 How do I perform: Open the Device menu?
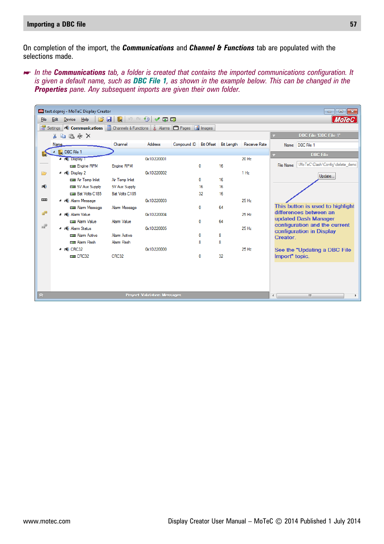(x=70, y=120)
